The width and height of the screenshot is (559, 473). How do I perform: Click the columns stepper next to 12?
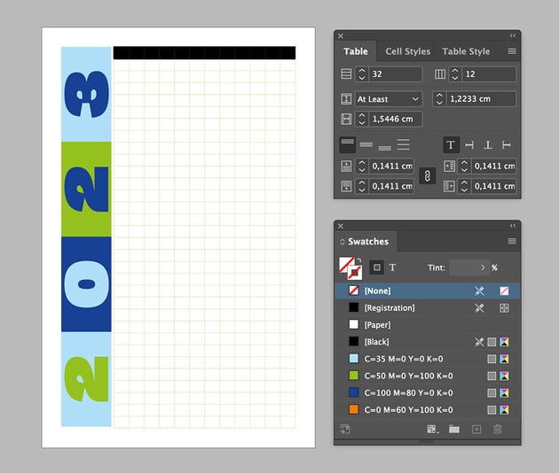[x=455, y=74]
